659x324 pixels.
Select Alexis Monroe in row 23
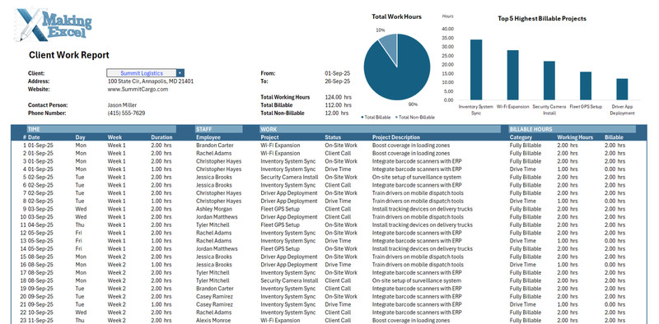click(213, 320)
